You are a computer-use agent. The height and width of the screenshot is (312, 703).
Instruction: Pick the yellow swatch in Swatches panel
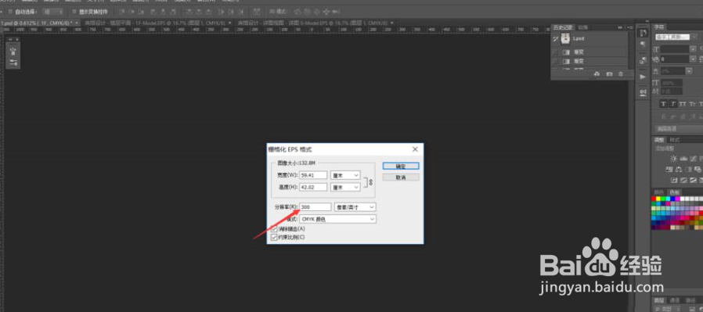pos(658,199)
